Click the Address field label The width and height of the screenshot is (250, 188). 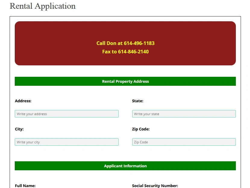[23, 101]
